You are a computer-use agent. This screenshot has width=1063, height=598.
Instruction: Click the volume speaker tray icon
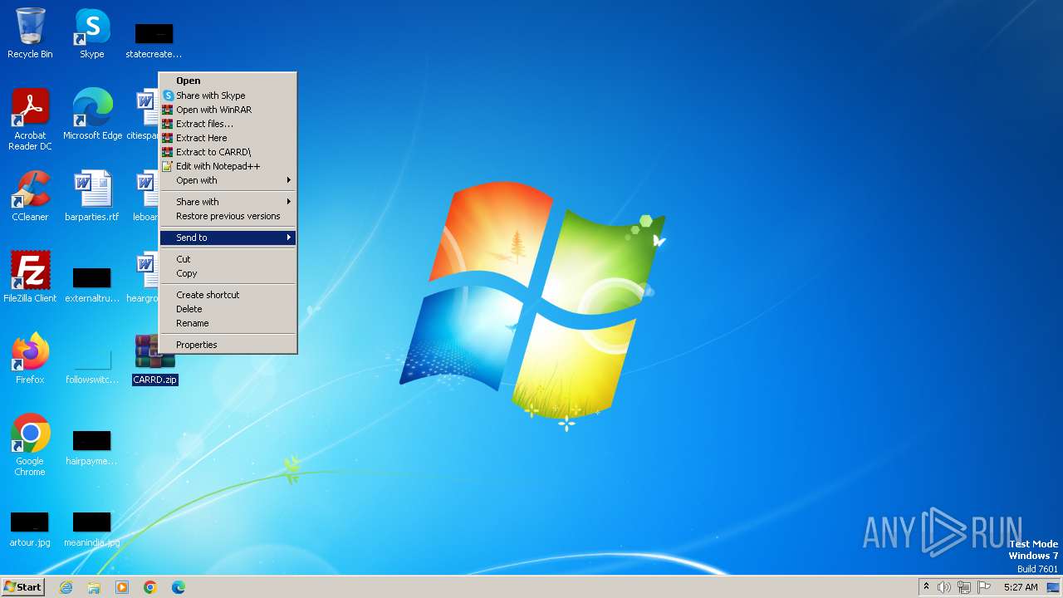[944, 587]
